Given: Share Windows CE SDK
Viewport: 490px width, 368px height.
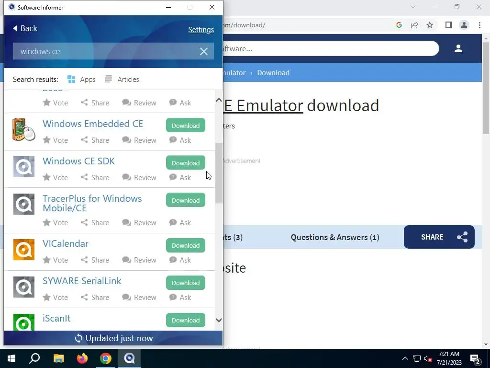Looking at the screenshot, I should pos(95,177).
